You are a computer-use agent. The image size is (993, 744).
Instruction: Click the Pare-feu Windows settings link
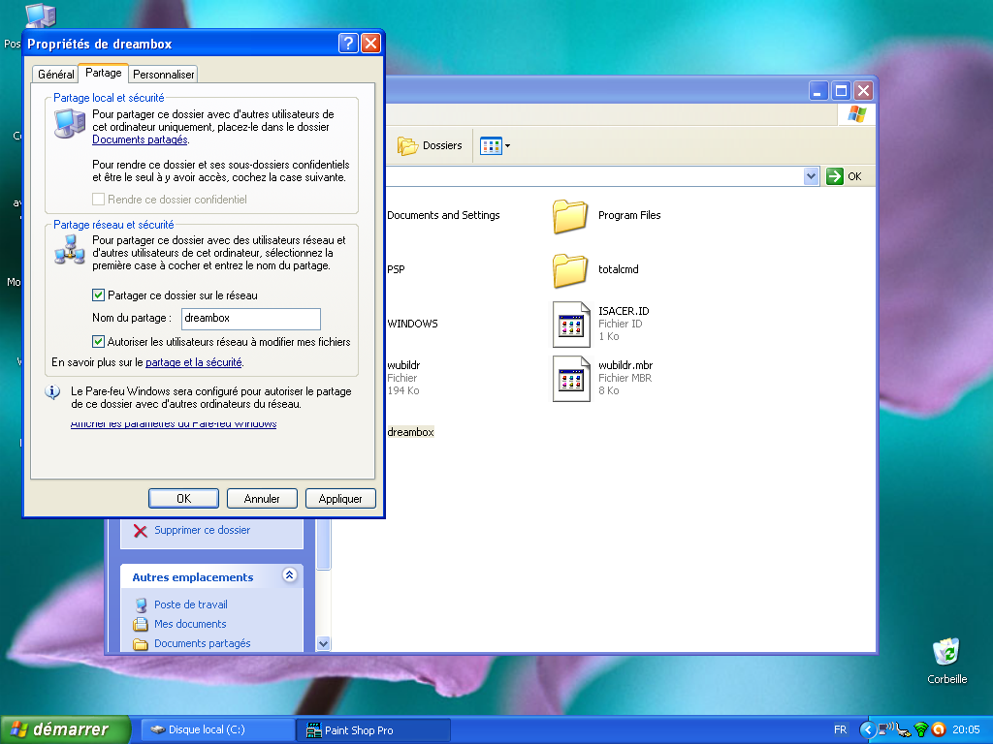tap(174, 423)
